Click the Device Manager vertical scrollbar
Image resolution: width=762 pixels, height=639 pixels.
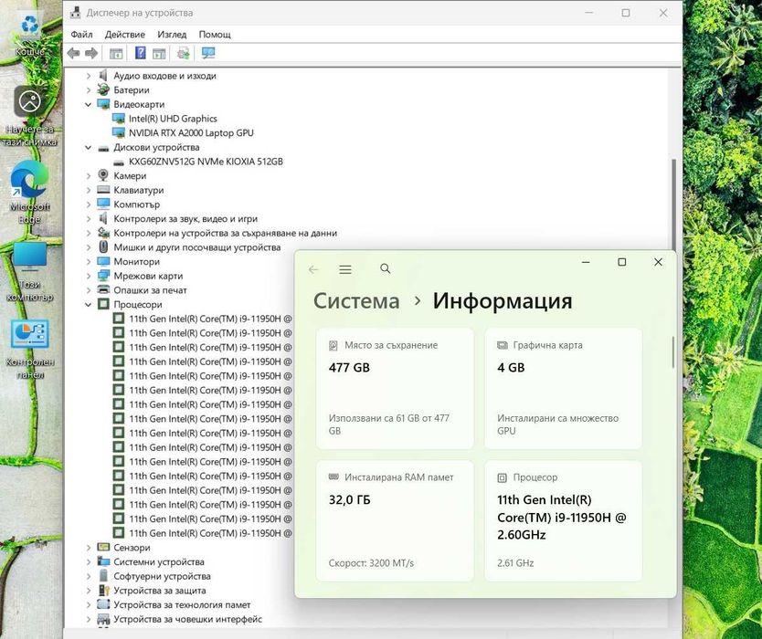(x=673, y=204)
